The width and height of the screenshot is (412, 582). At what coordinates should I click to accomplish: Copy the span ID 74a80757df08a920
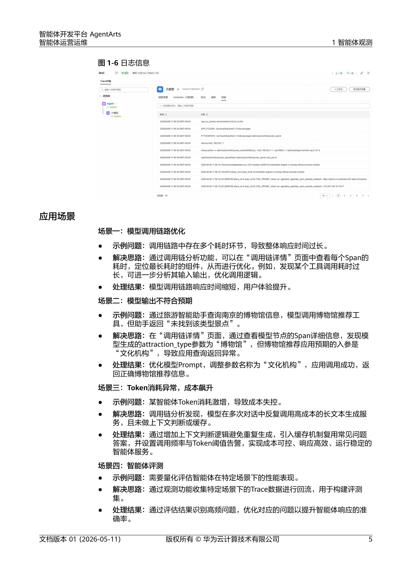203,89
